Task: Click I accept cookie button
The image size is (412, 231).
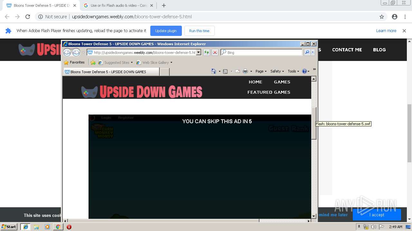Action: point(377,215)
